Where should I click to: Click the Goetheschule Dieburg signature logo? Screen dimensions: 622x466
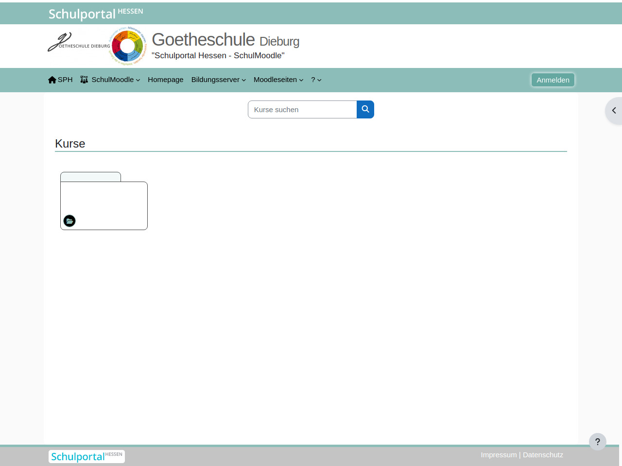tap(78, 44)
